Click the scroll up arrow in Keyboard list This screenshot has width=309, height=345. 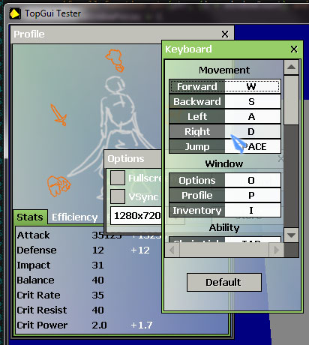[291, 67]
